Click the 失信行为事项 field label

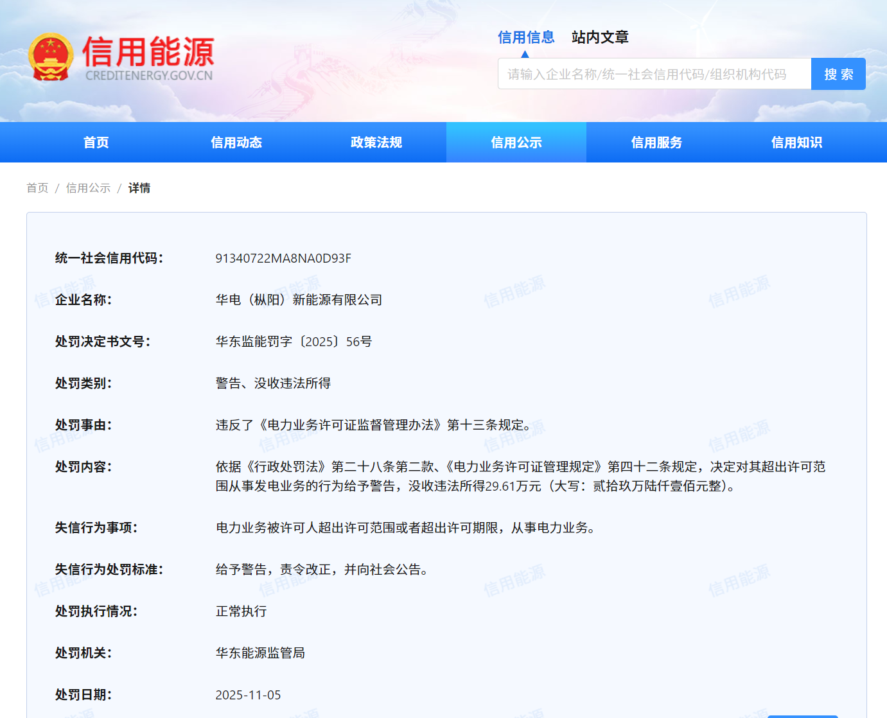[x=96, y=528]
